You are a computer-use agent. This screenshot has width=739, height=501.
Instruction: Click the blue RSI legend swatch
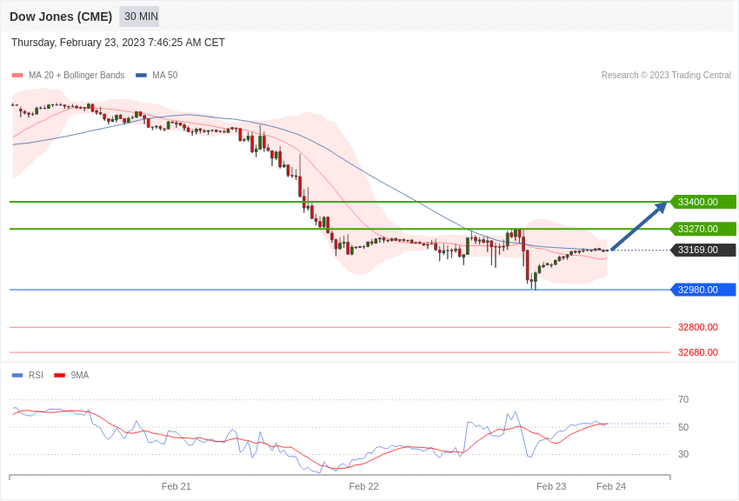[x=17, y=376]
